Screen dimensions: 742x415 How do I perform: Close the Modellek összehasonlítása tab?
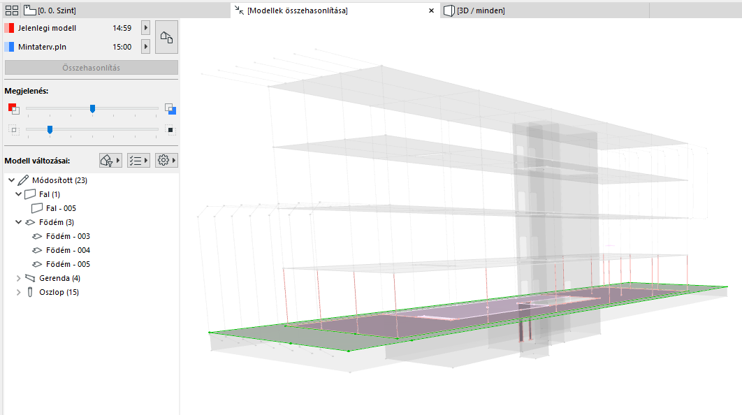pyautogui.click(x=431, y=10)
